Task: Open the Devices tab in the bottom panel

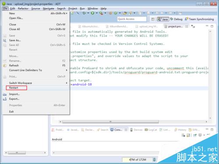Action: pyautogui.click(x=136, y=130)
